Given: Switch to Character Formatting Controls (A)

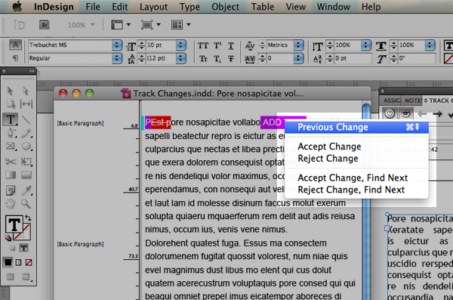Looking at the screenshot, I should (x=15, y=45).
